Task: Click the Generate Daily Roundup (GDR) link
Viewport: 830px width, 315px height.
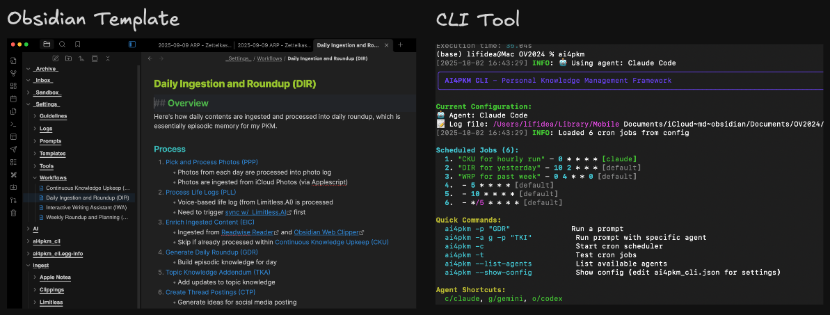Action: pos(202,252)
